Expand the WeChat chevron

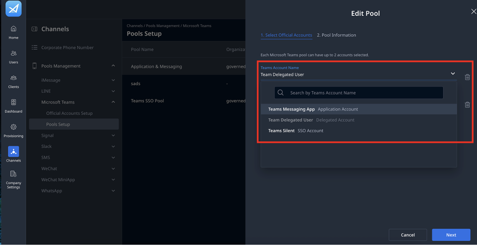pos(113,169)
